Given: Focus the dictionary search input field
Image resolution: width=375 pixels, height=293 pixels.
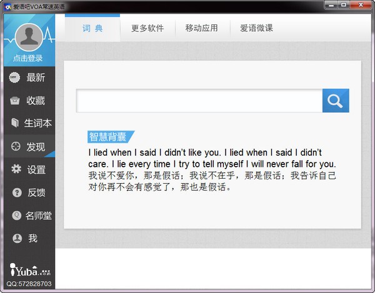Looking at the screenshot, I should coord(199,101).
